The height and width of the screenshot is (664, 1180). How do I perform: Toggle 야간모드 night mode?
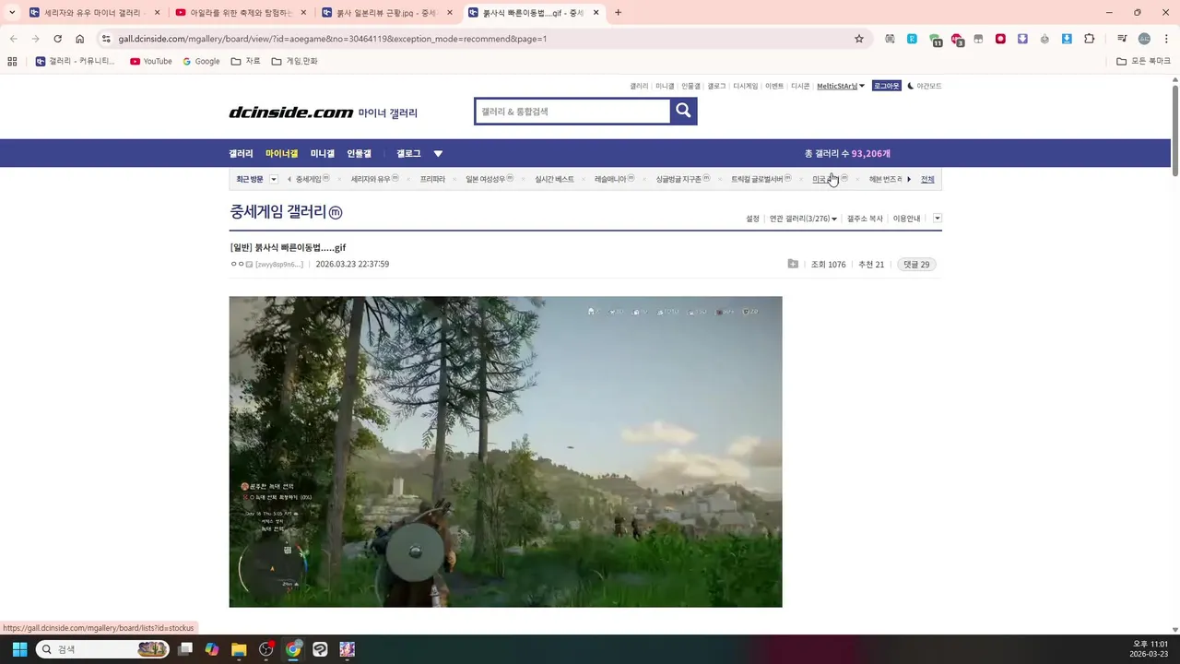pos(925,86)
